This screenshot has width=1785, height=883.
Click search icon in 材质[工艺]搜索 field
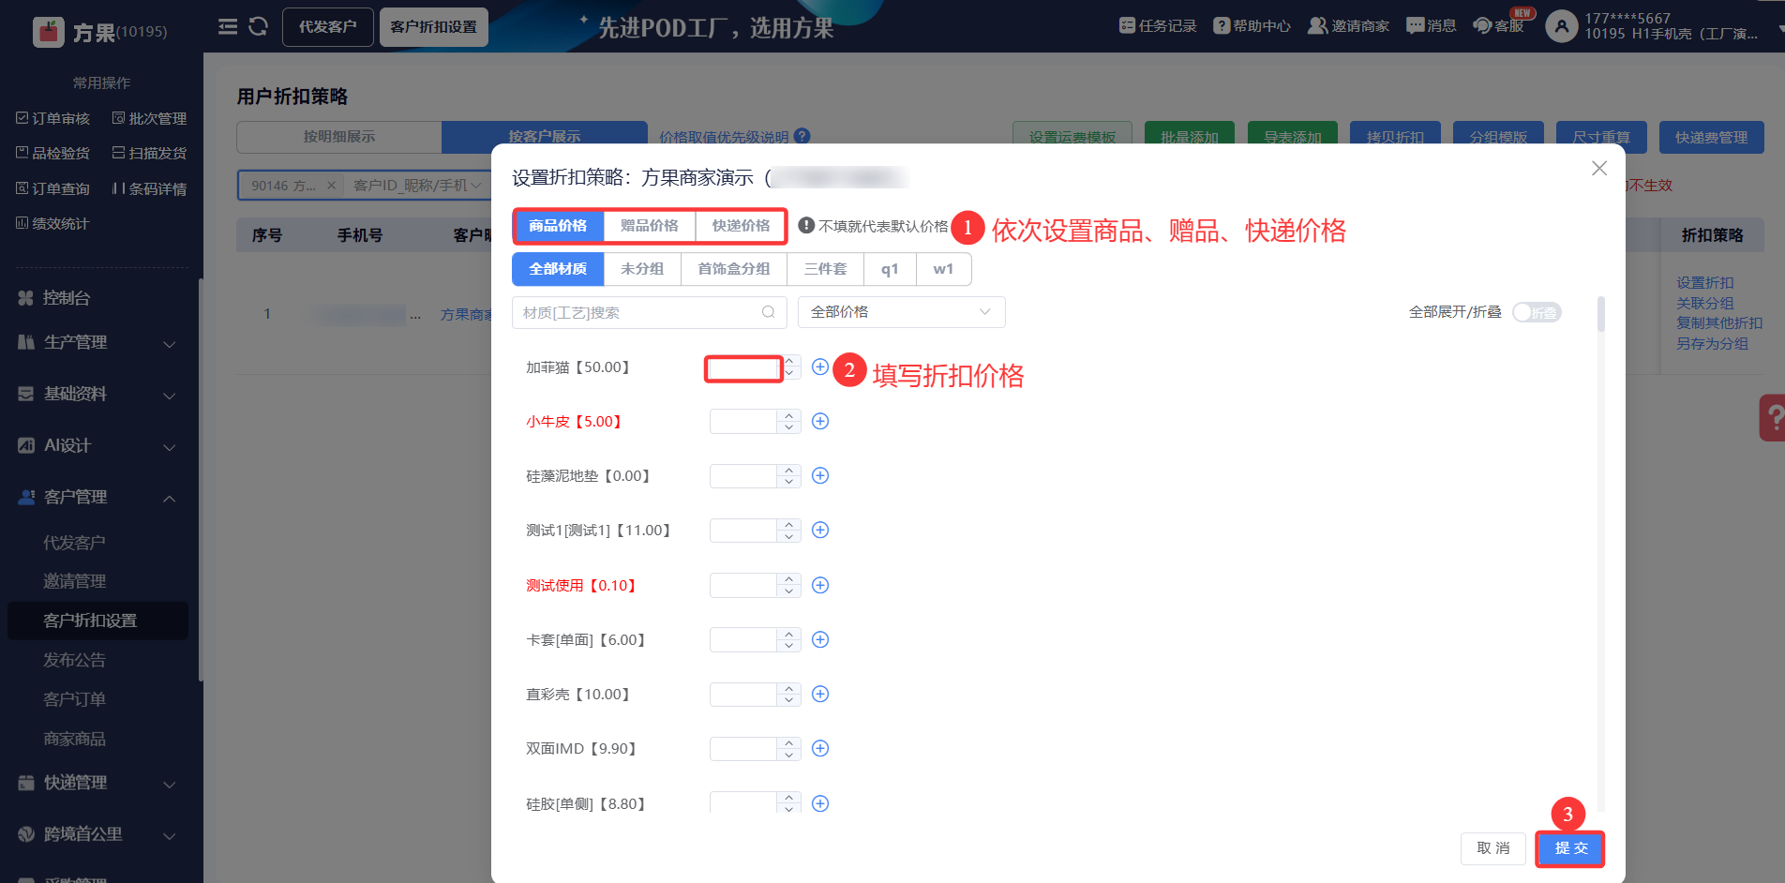(769, 313)
